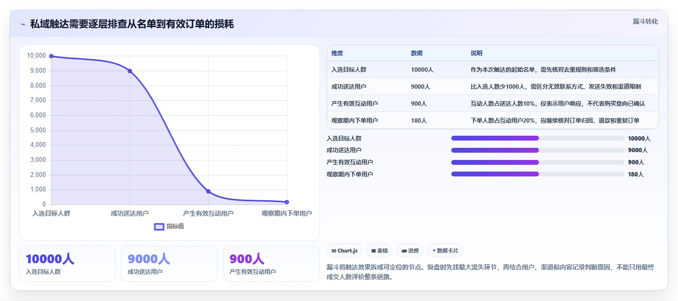Image resolution: width=678 pixels, height=301 pixels.
Task: Click x-axis label 入选目标人群
Action: [51, 213]
